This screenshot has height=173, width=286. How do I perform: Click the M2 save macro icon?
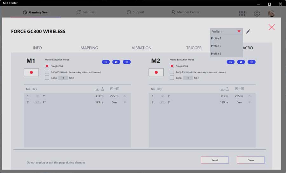click(x=241, y=62)
